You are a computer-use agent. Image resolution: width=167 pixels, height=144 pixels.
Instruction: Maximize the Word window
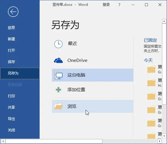[x=146, y=5]
